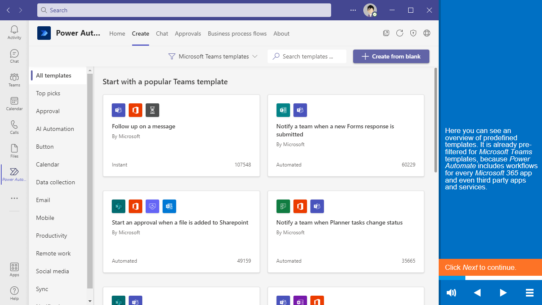Reload the tab with refresh icon
Screen dimensions: 542x305
(x=400, y=33)
